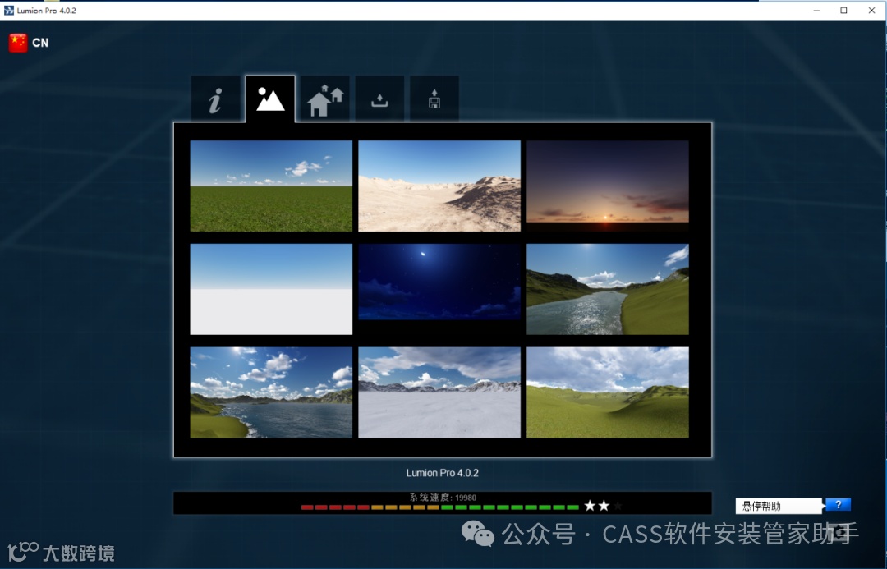Choose the plain white ground scene
The height and width of the screenshot is (569, 887).
(x=271, y=289)
